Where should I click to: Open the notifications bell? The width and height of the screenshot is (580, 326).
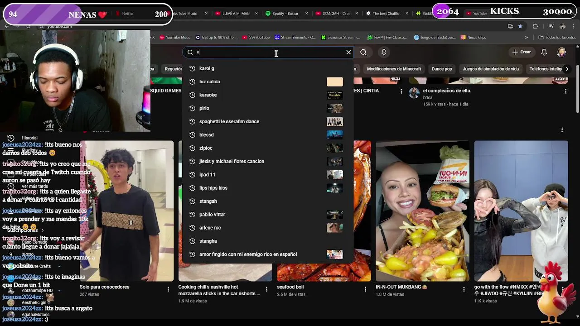544,52
